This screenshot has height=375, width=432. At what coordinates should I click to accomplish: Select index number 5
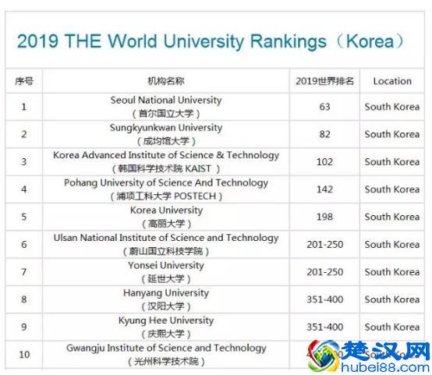(24, 217)
